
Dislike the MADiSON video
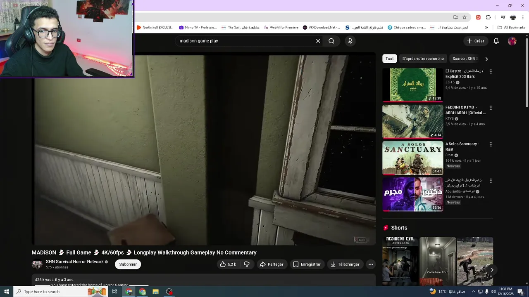click(x=247, y=264)
